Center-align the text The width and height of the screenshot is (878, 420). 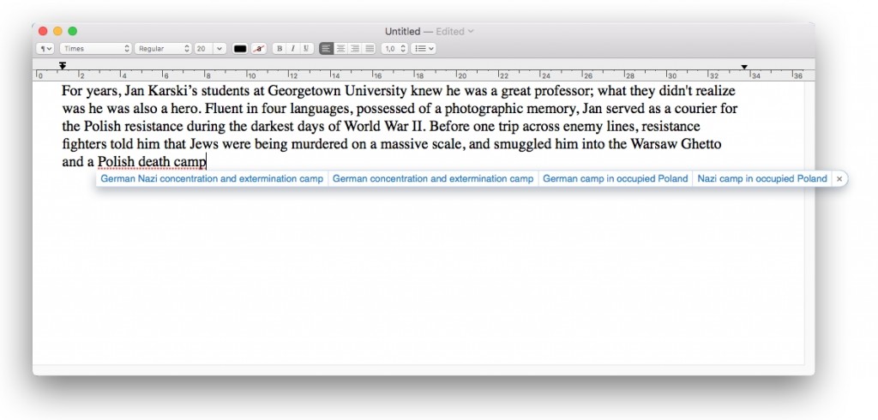[340, 49]
